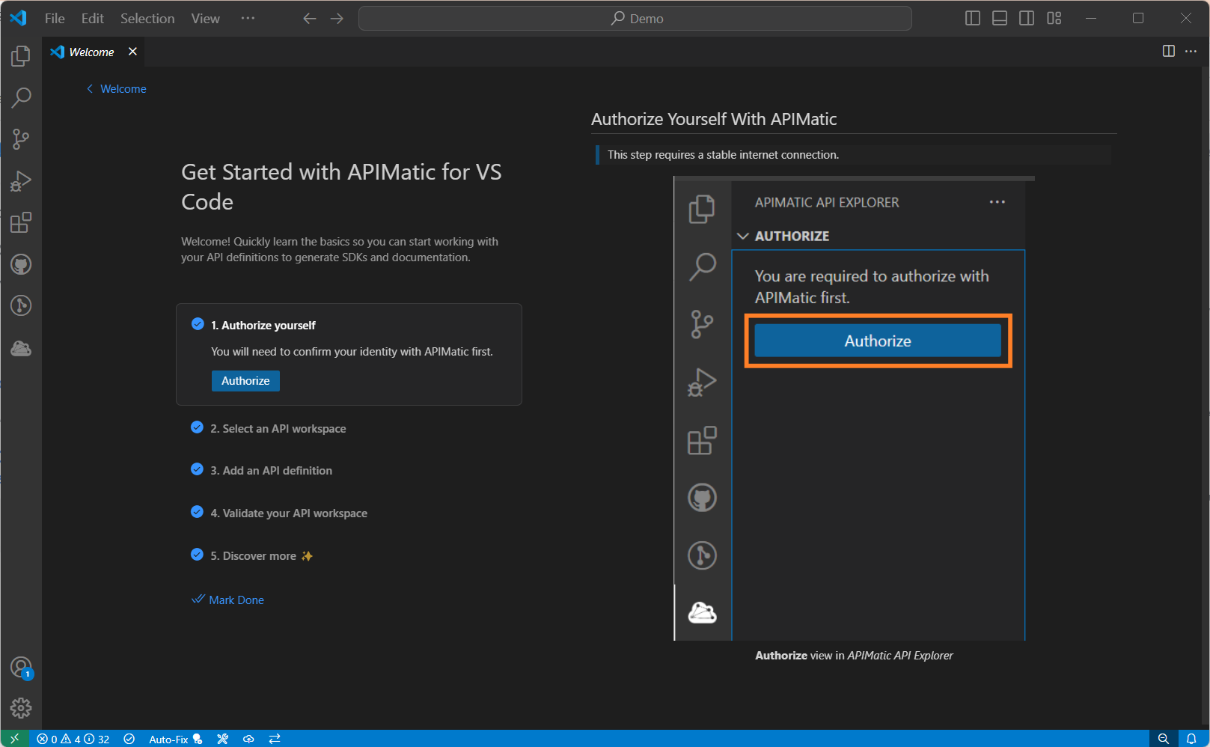The image size is (1210, 747).
Task: Open notifications bell in status bar
Action: pos(1191,739)
